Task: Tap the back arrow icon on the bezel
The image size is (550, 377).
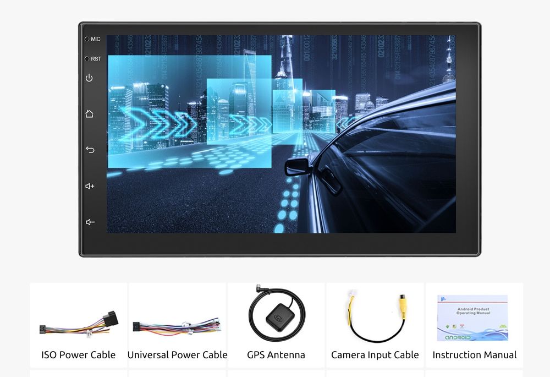Action: tap(90, 150)
